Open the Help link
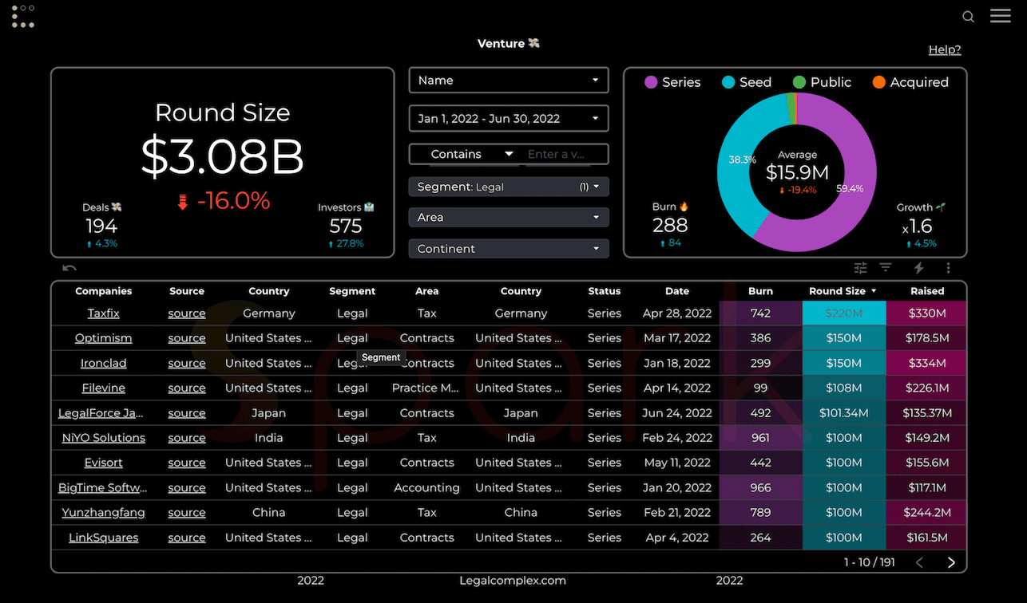 pos(945,49)
